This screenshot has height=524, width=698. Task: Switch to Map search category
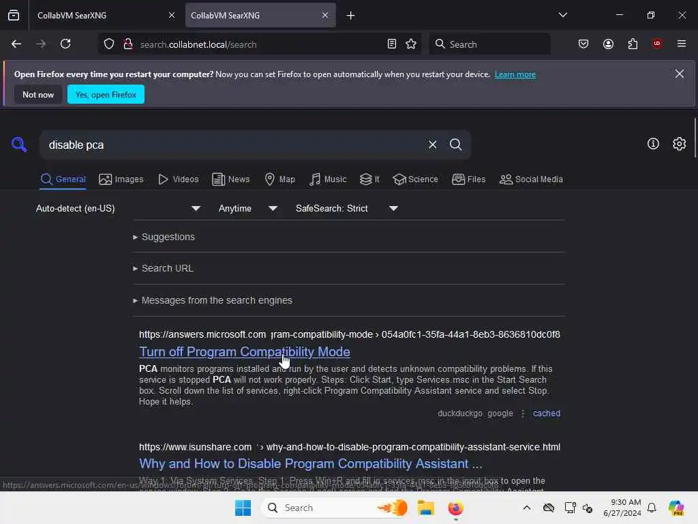(x=280, y=179)
